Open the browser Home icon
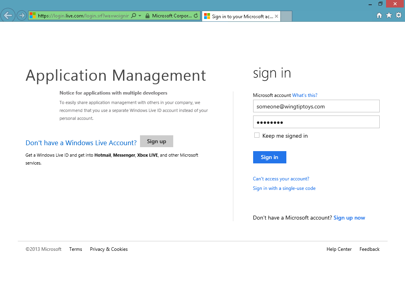This screenshot has width=405, height=288. coord(379,15)
